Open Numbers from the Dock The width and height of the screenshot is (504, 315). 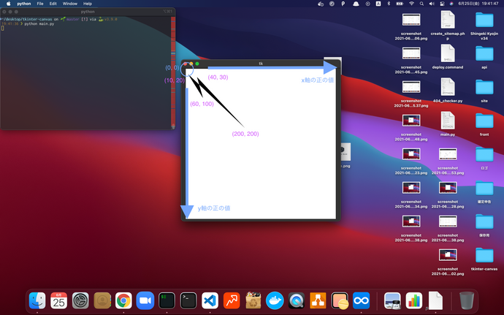414,300
